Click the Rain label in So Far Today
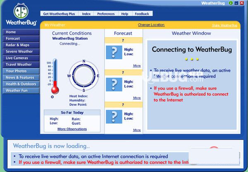This screenshot has height=172, width=248. [x=76, y=119]
